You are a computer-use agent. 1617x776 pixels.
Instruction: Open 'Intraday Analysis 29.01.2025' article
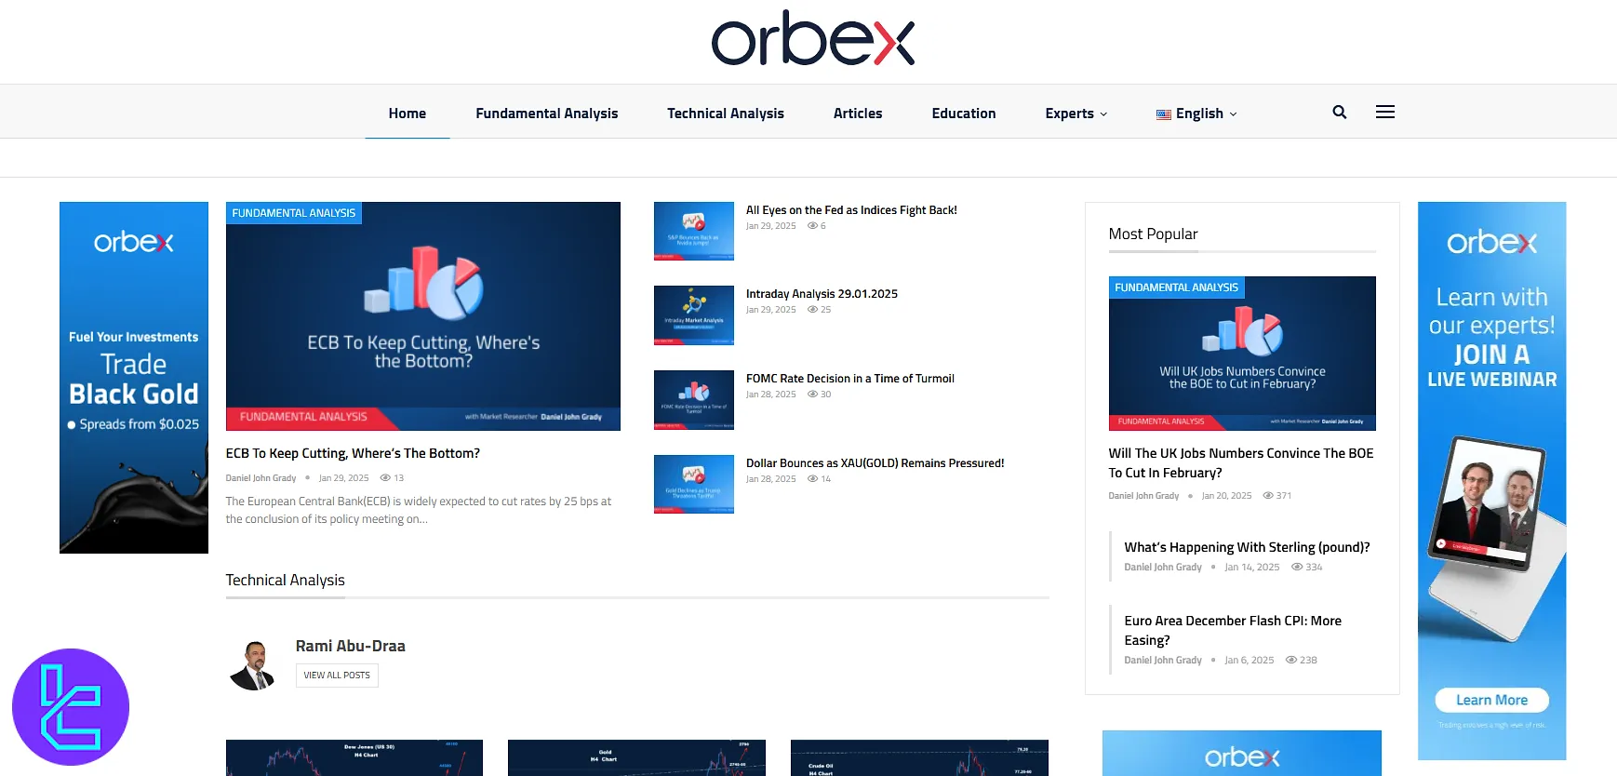[x=822, y=294]
